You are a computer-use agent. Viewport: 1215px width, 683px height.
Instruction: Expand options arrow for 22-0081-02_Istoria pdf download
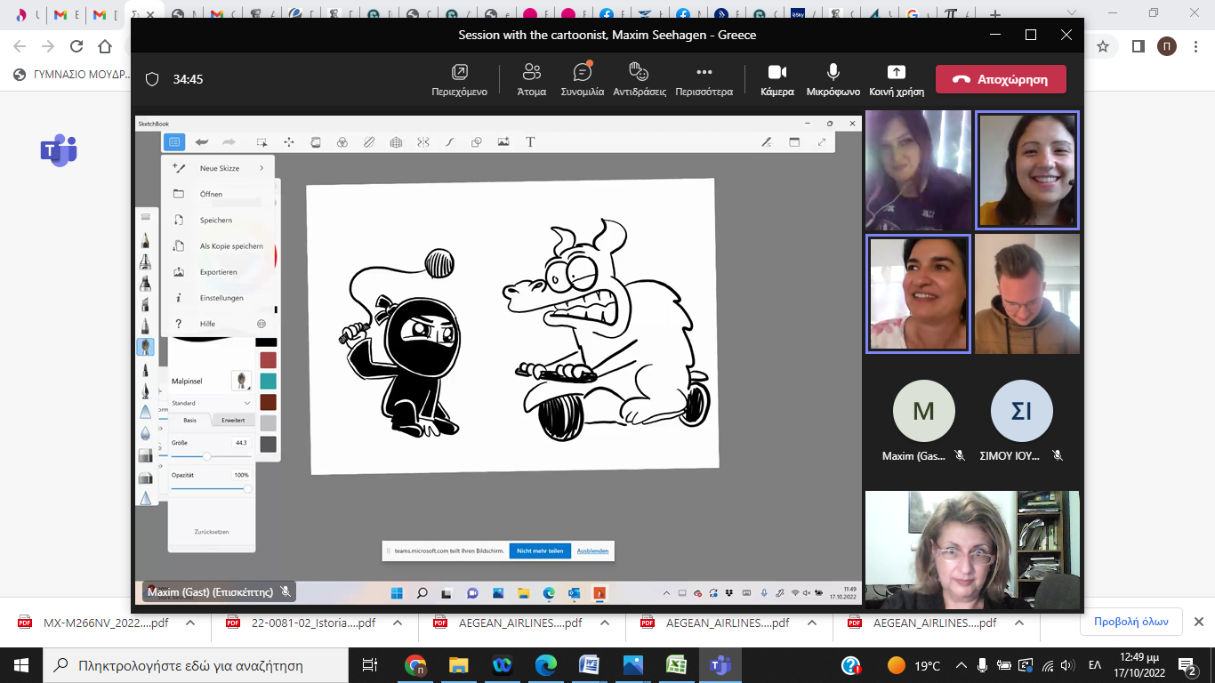[x=398, y=623]
